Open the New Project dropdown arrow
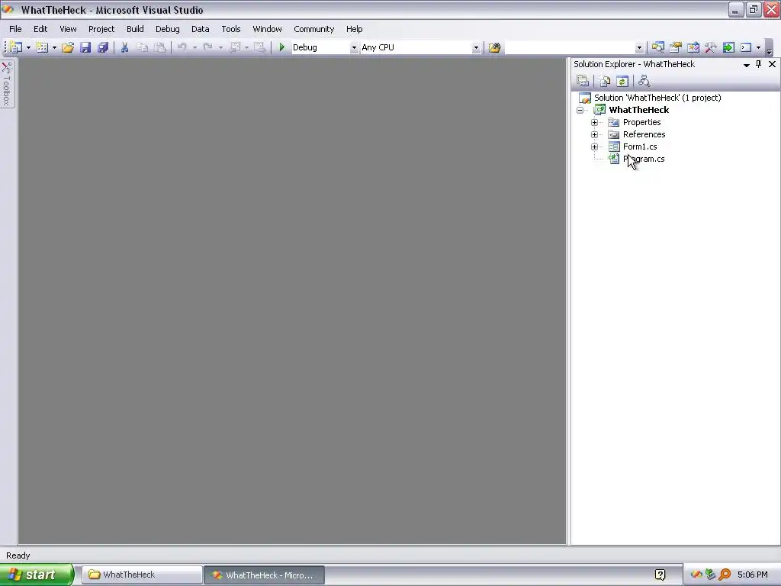Viewport: 781px width, 586px height. tap(28, 48)
